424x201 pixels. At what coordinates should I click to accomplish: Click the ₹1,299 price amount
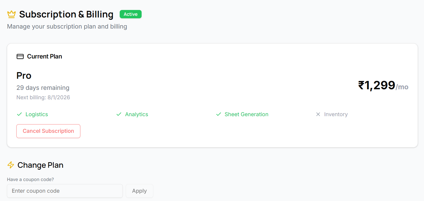click(377, 85)
